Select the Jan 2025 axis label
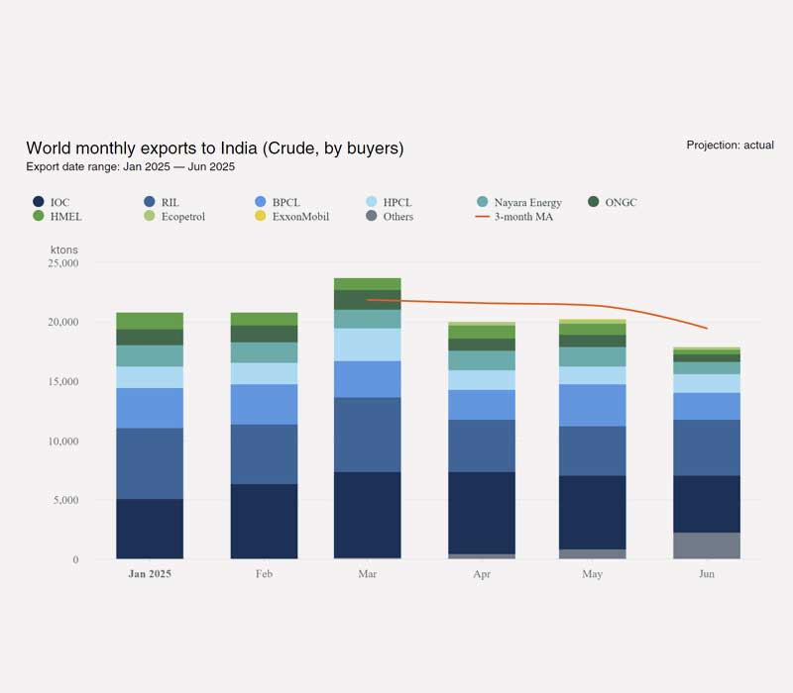This screenshot has height=693, width=793. [150, 574]
